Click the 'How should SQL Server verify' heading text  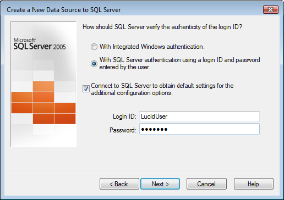(162, 27)
